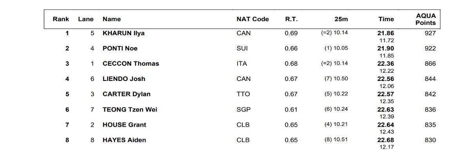Click the 927 AQUA points value

[430, 33]
